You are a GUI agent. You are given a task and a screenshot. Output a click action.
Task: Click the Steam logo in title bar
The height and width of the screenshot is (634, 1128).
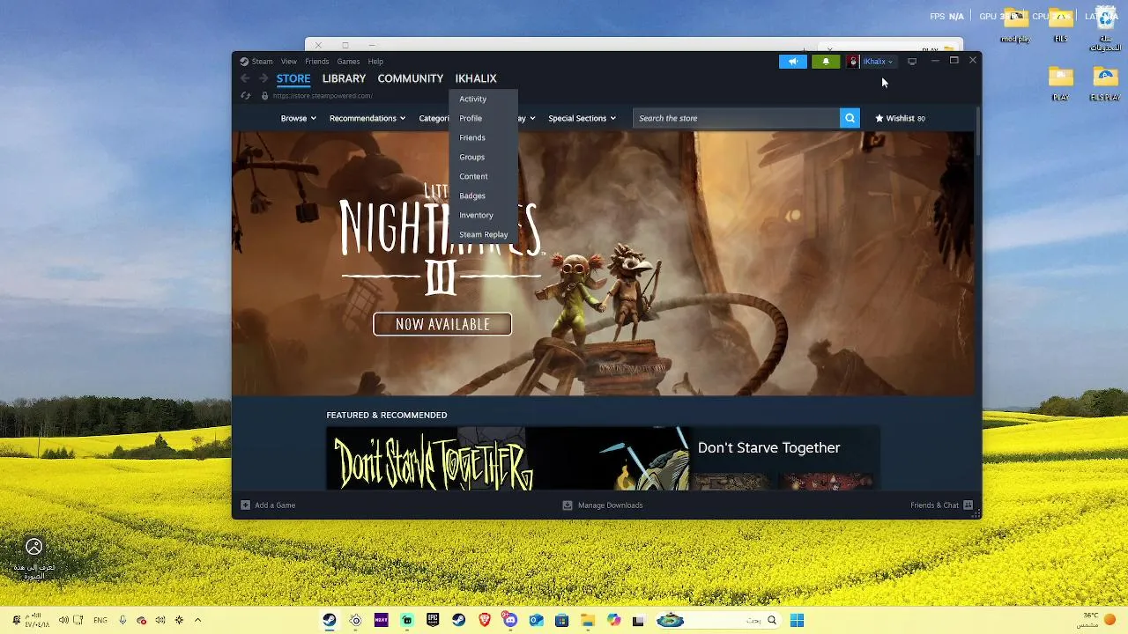pyautogui.click(x=244, y=62)
